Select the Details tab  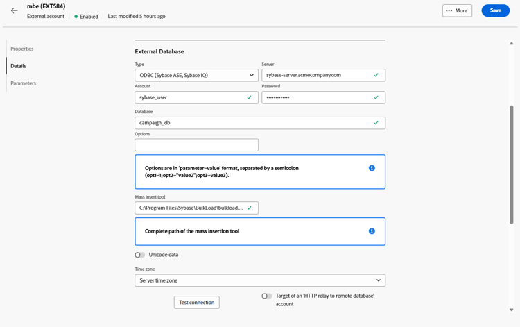click(x=19, y=66)
